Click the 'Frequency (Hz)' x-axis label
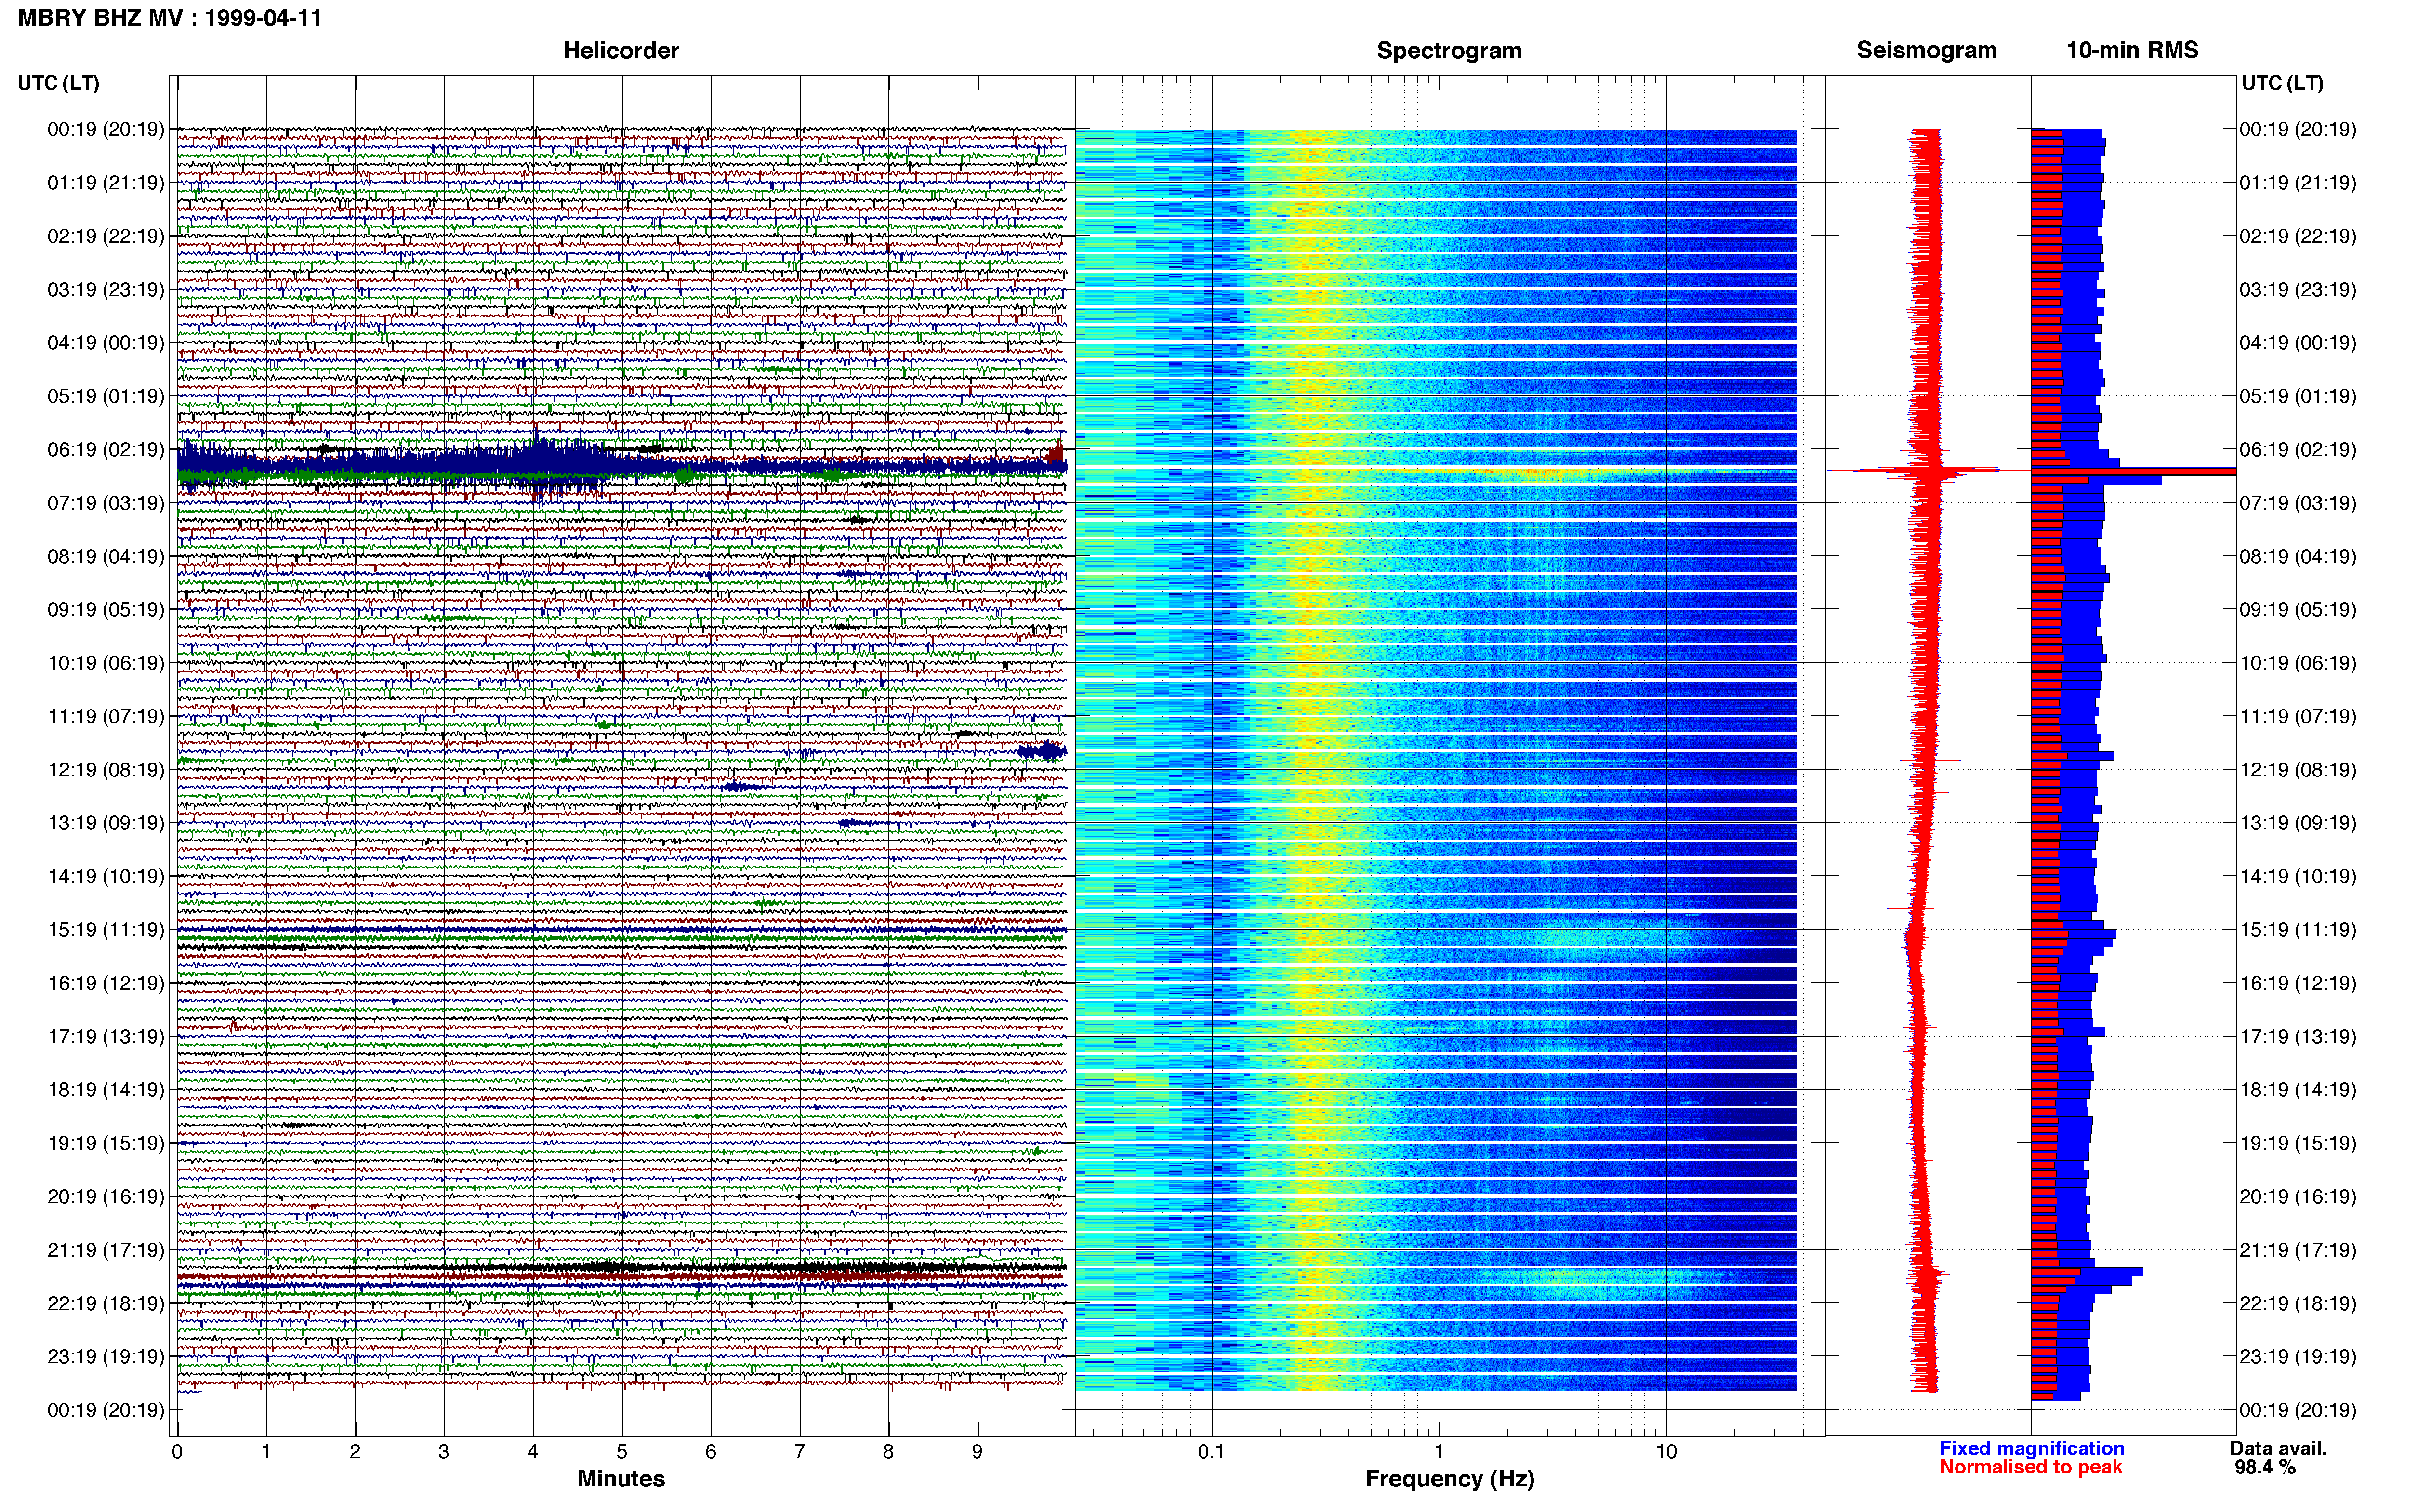Image resolution: width=2418 pixels, height=1512 pixels. tap(1449, 1479)
